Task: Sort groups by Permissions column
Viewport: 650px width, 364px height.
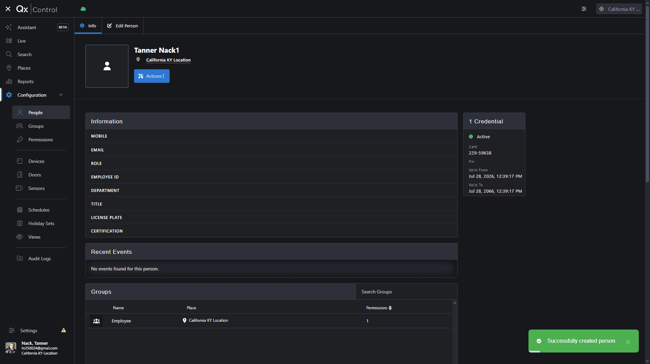Action: 379,308
